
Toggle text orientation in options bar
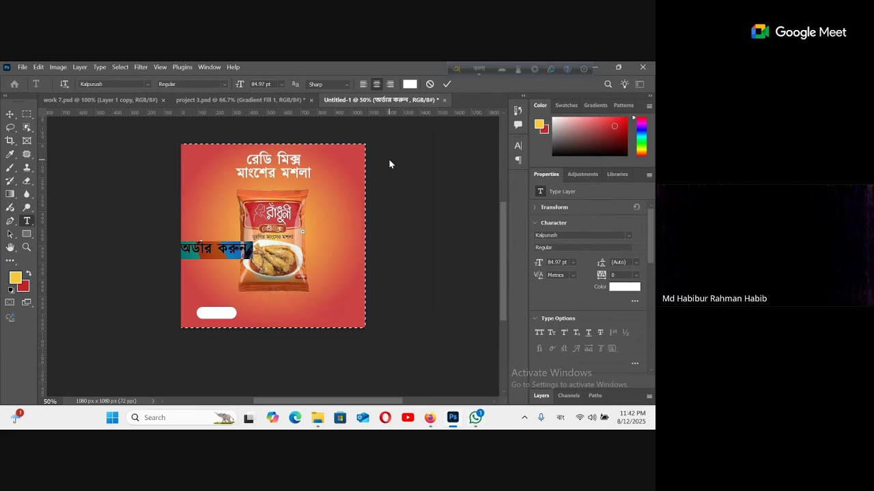(64, 84)
